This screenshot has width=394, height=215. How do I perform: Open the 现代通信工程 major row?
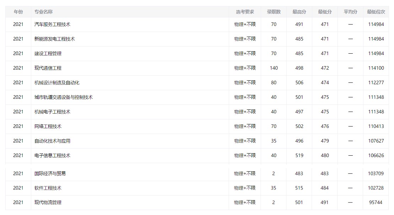[48, 68]
